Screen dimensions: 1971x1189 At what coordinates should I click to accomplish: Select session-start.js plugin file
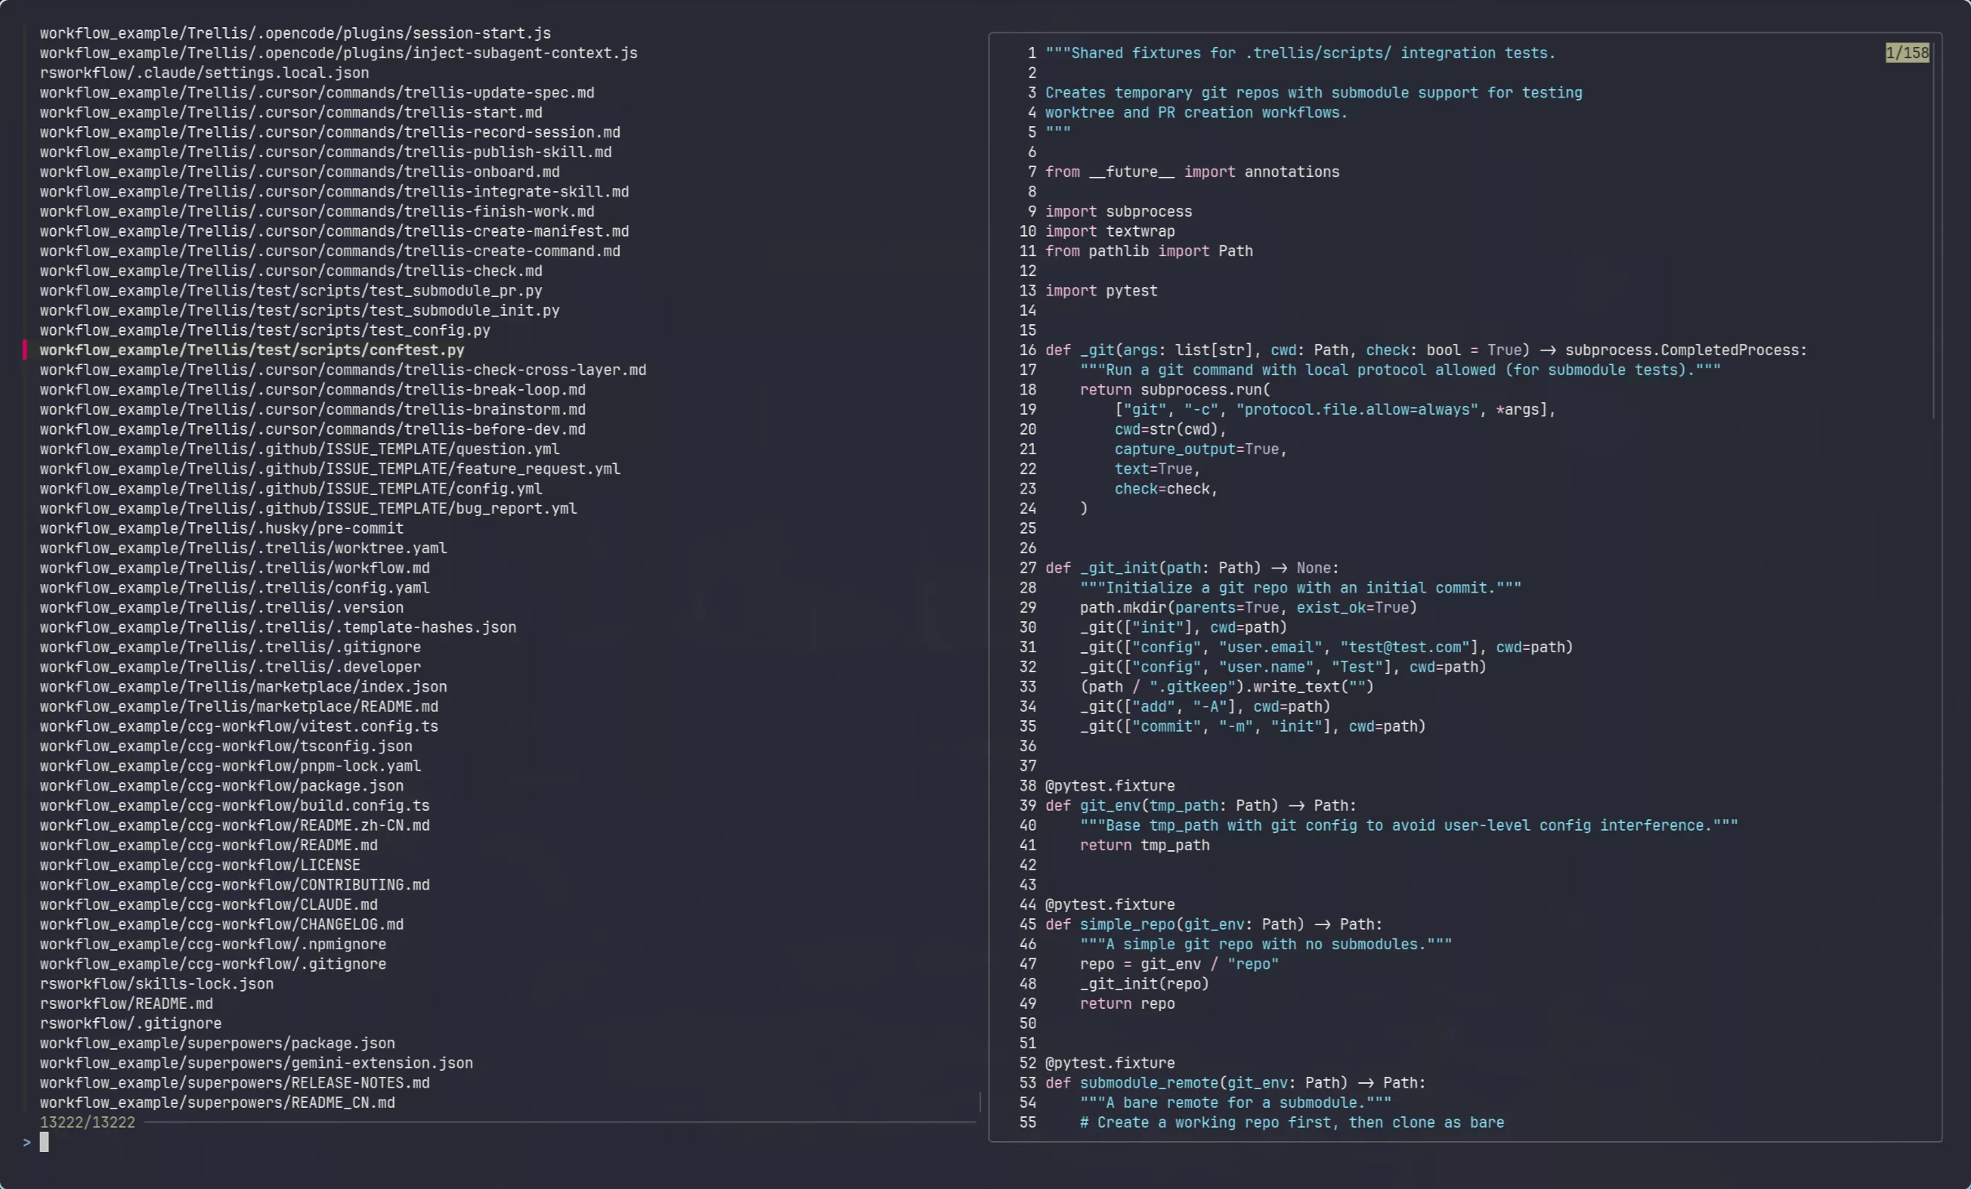coord(295,32)
